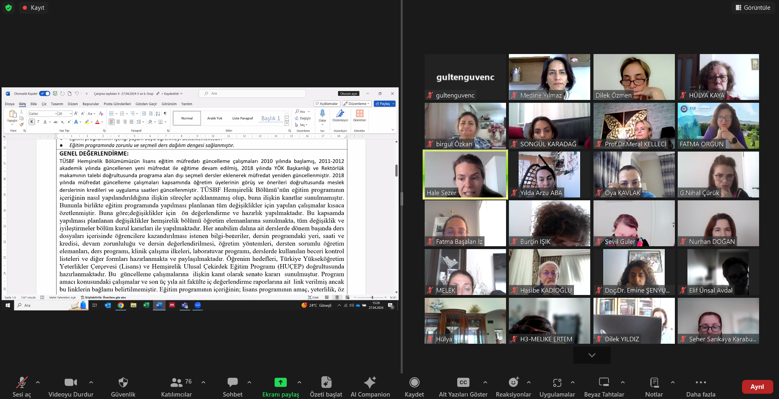Select Hale Sezer's video thumbnail
Image resolution: width=779 pixels, height=399 pixels.
[x=465, y=174]
